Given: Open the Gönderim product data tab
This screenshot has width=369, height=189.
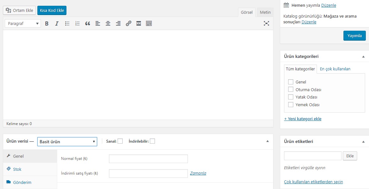Looking at the screenshot, I should [30, 182].
